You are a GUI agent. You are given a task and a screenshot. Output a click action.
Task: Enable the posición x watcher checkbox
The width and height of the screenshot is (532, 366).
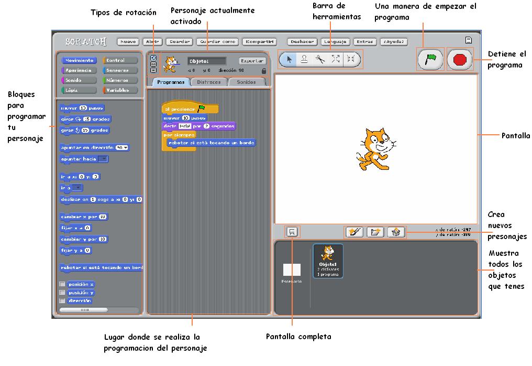pos(62,284)
